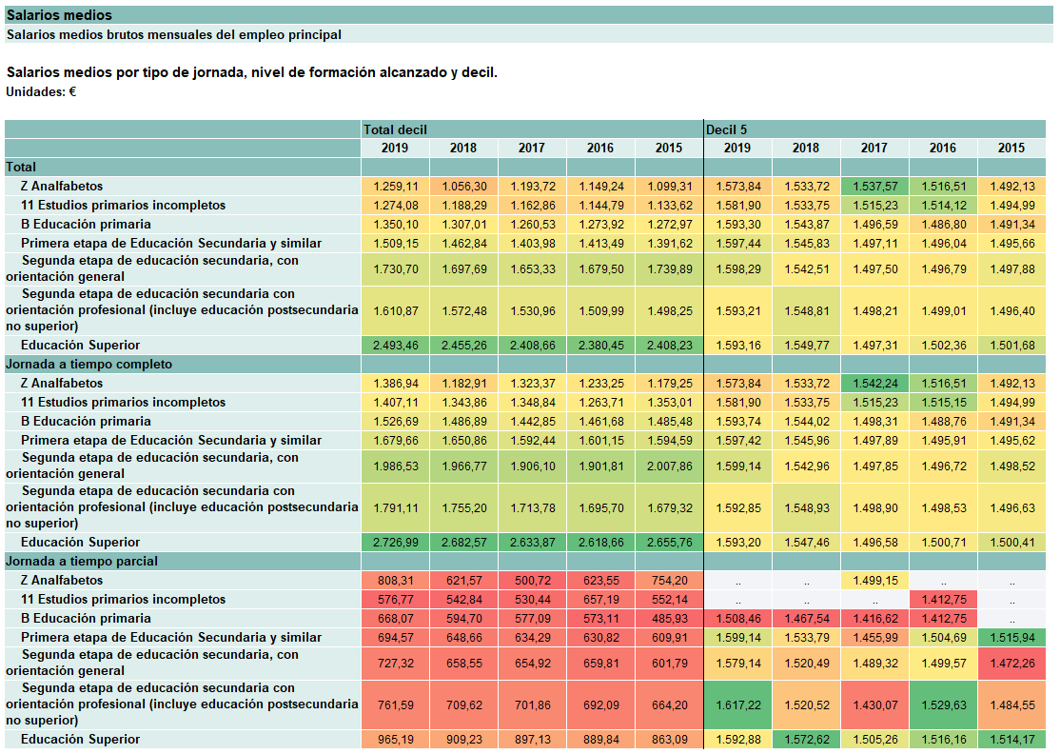The image size is (1060, 754).
Task: Click the cell with value 761,59
Action: click(396, 705)
